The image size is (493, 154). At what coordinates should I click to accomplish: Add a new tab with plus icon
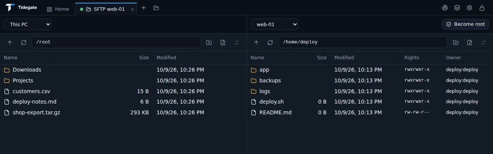tap(144, 8)
